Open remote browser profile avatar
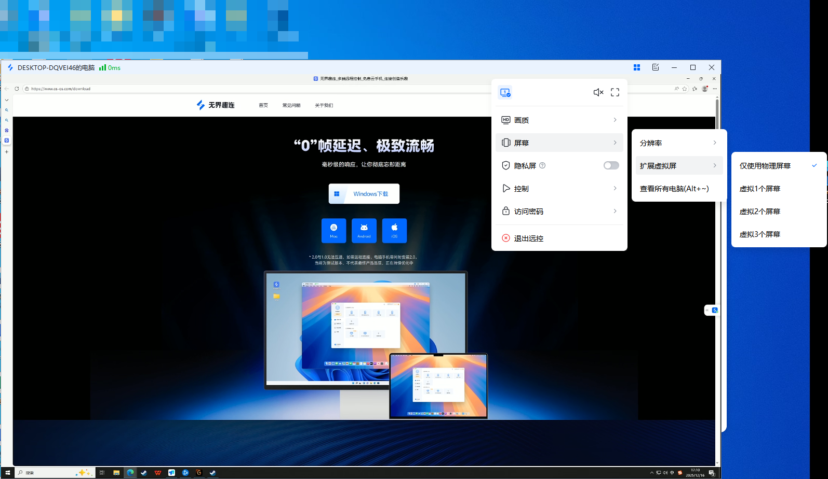 click(x=705, y=89)
